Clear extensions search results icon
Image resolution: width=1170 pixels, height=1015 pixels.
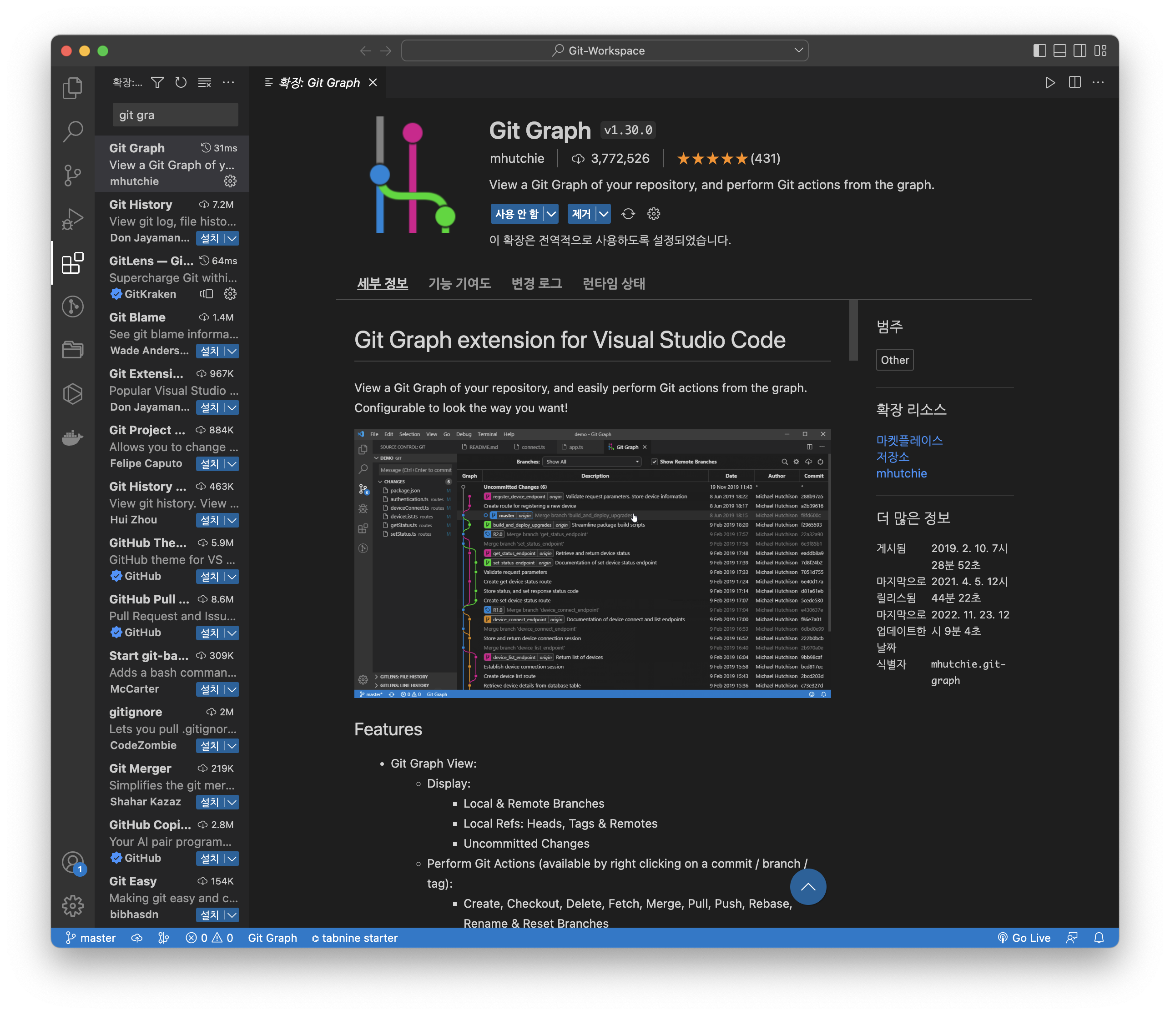pyautogui.click(x=205, y=83)
